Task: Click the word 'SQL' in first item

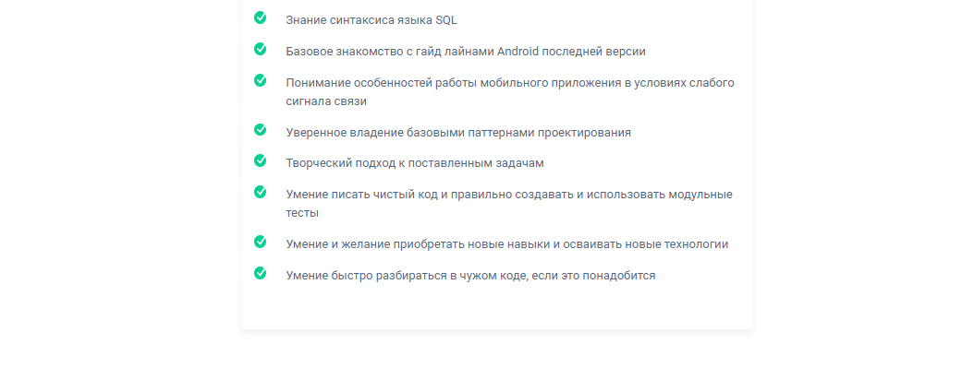Action: [x=445, y=20]
